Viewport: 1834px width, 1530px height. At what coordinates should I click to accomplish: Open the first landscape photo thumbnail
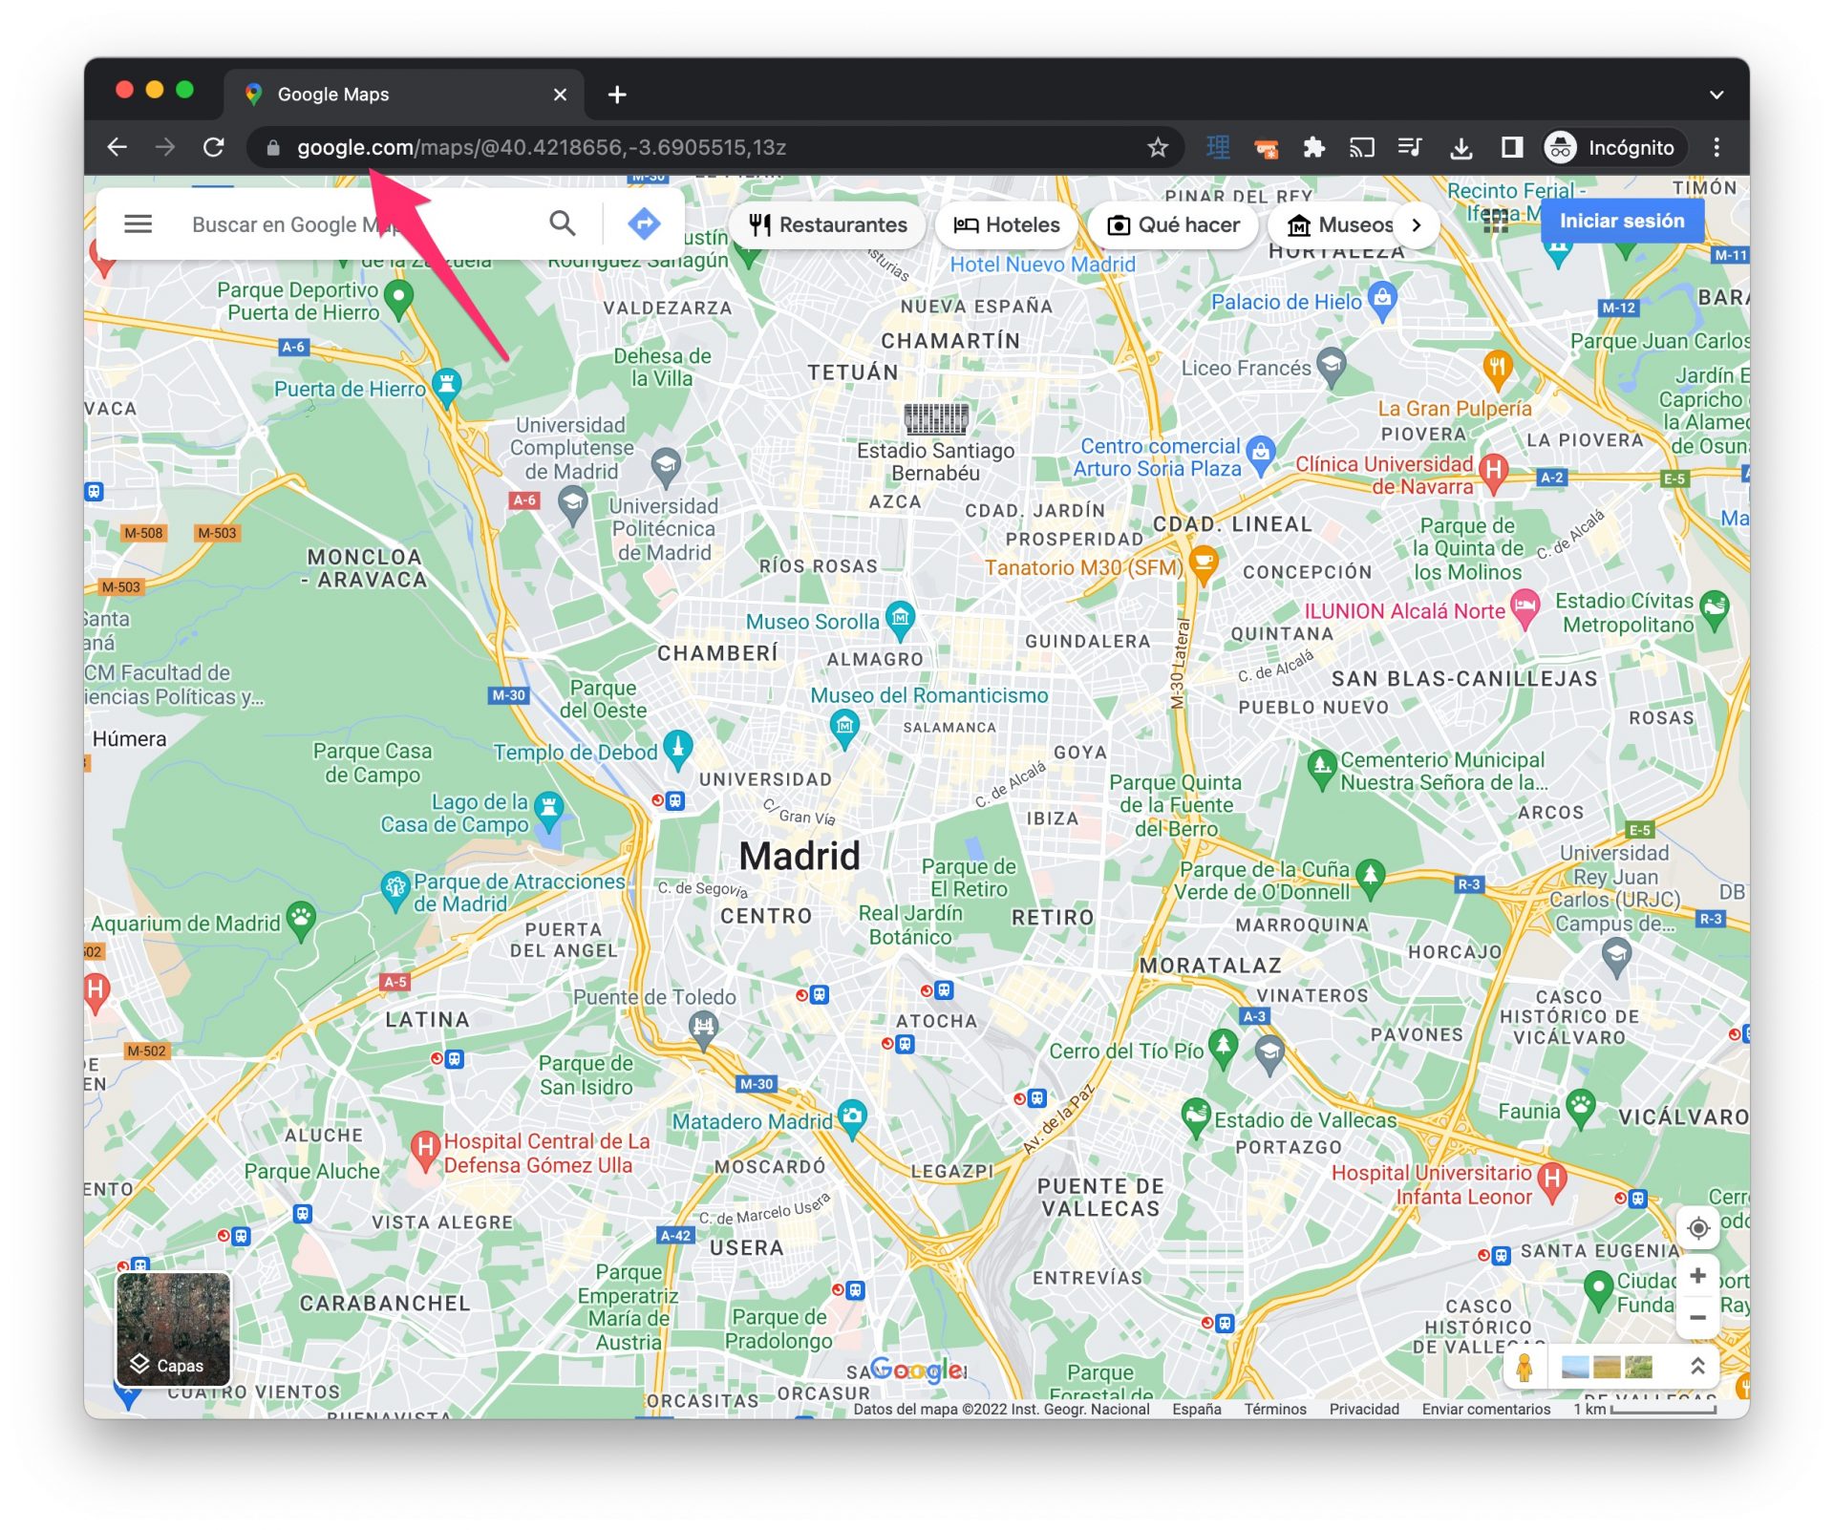[1576, 1368]
